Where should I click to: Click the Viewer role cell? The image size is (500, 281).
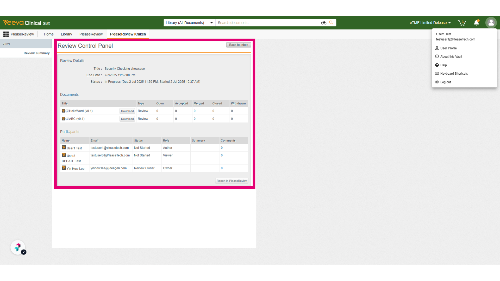pyautogui.click(x=168, y=155)
